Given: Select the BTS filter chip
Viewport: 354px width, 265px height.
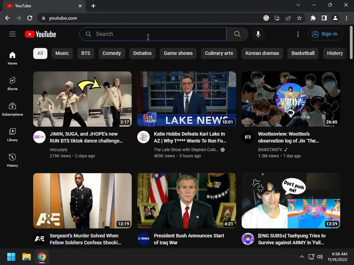Looking at the screenshot, I should 86,53.
